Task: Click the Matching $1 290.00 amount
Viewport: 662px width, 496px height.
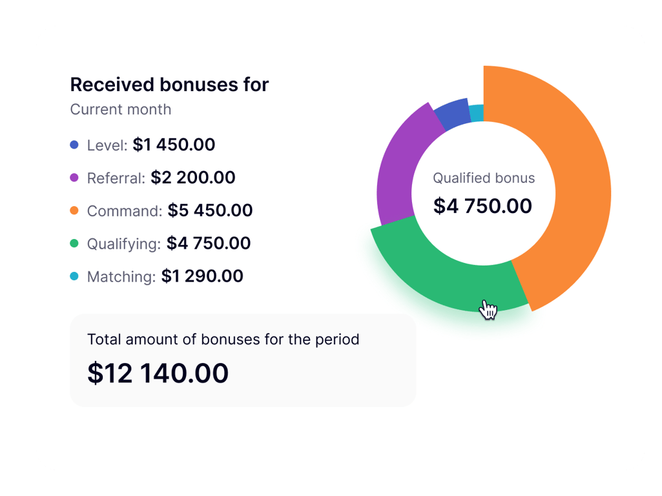Action: [202, 276]
